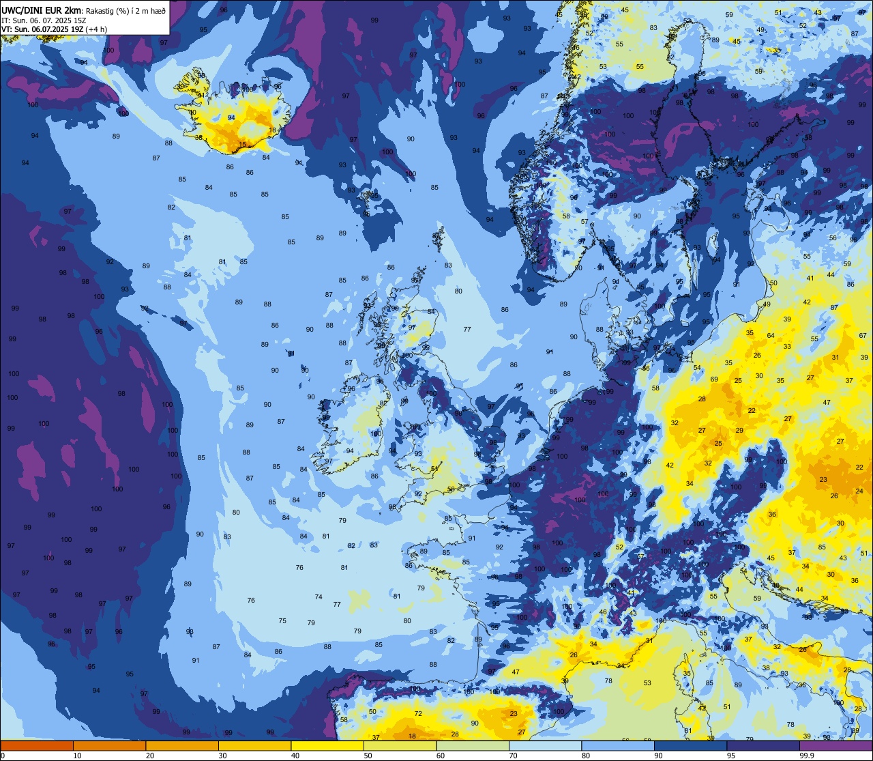Click the 0–10% dark orange legend swatch
The height and width of the screenshot is (761, 873).
pos(37,745)
